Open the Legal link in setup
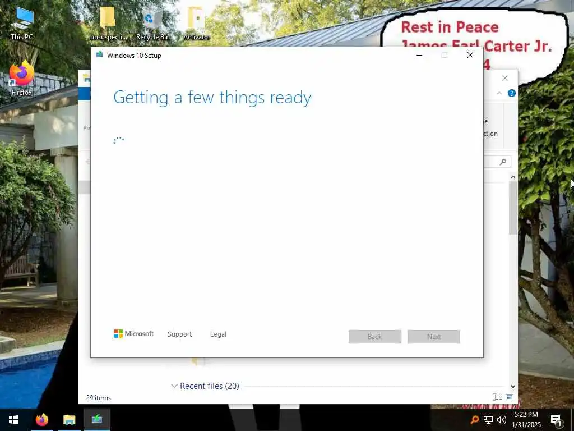574x431 pixels. click(x=218, y=334)
